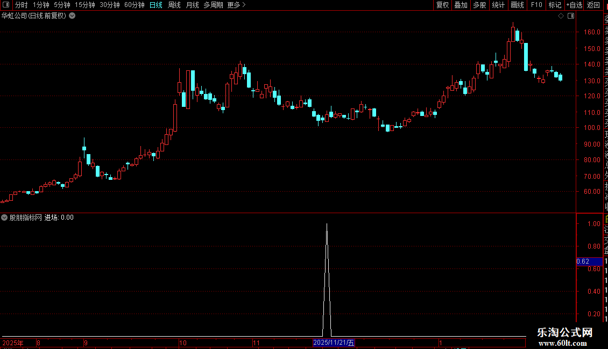
Task: Click the 叠加 overlay button
Action: (461, 5)
